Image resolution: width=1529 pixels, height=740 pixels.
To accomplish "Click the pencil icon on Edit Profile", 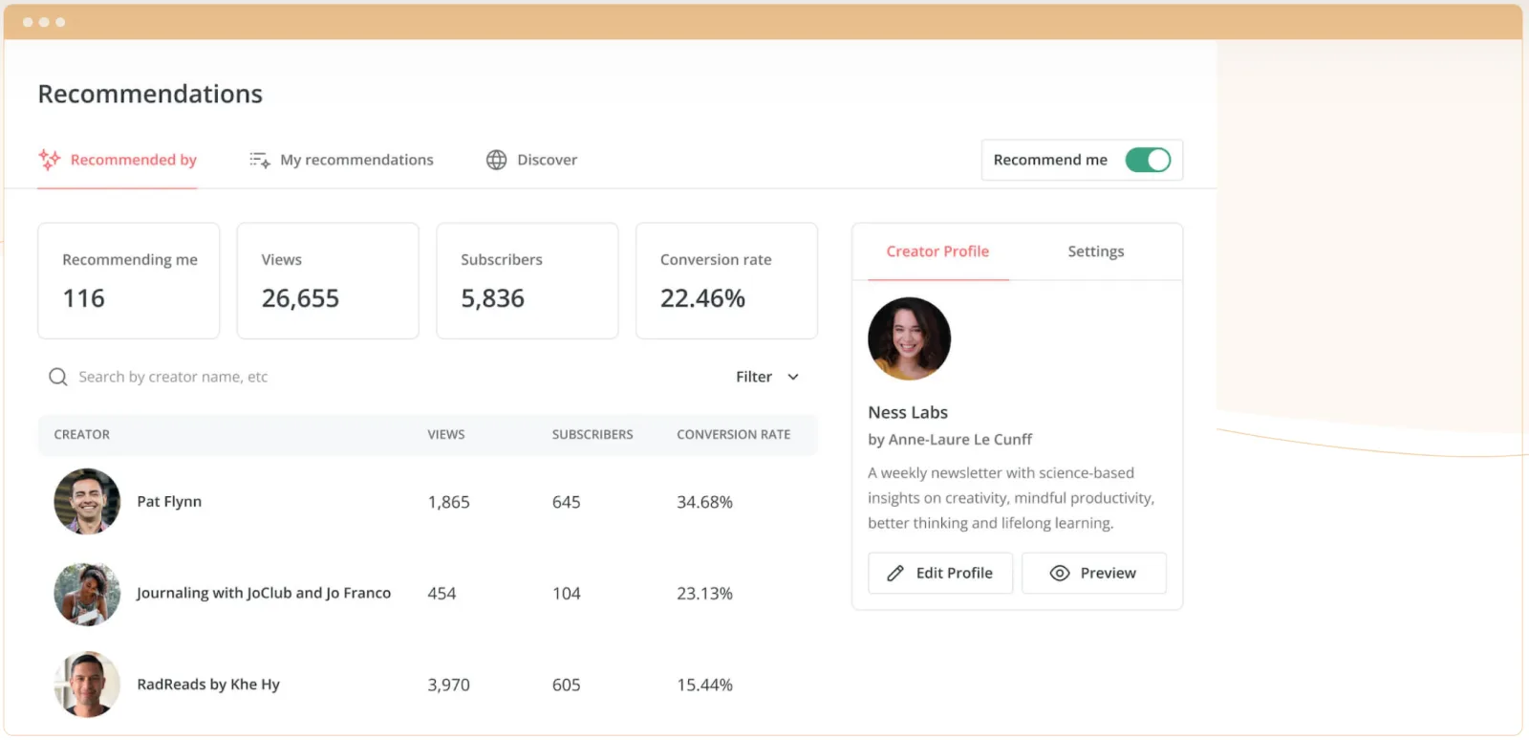I will click(895, 574).
